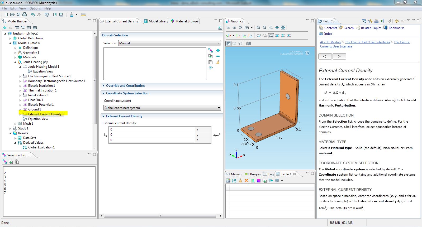Open Help Related Topics
The height and width of the screenshot is (227, 422).
[x=368, y=28]
